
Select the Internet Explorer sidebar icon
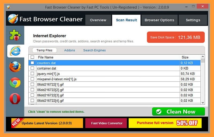click(x=15, y=51)
